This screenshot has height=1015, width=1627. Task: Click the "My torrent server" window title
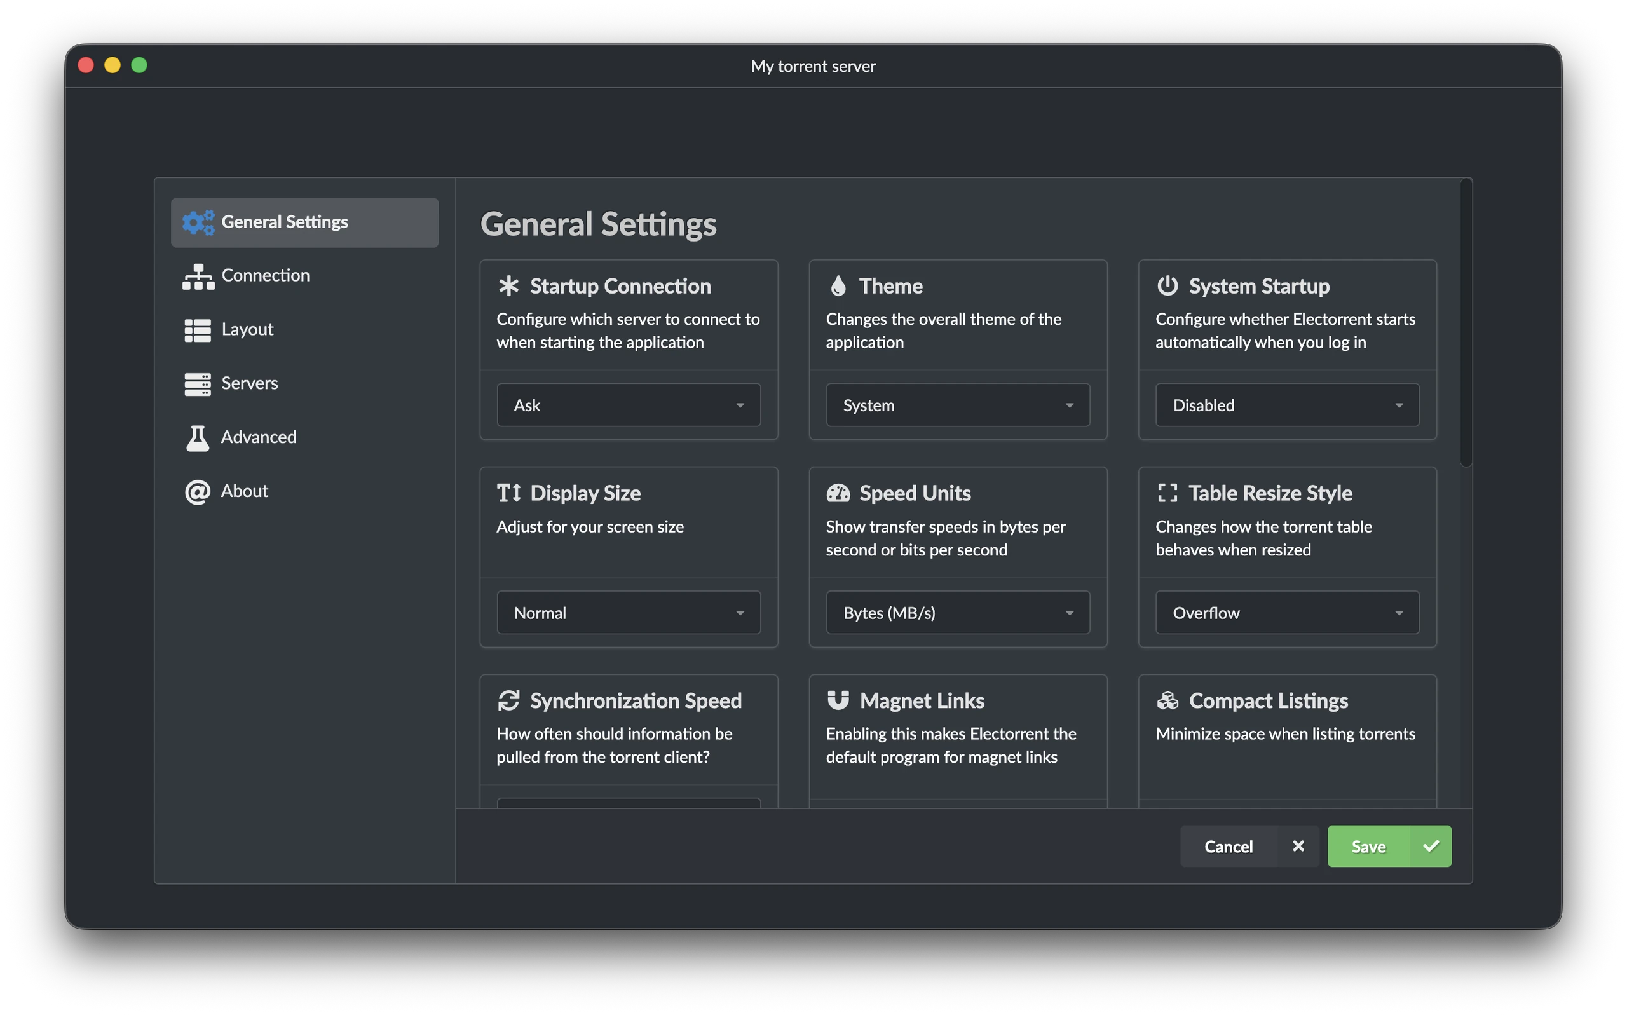[x=813, y=66]
